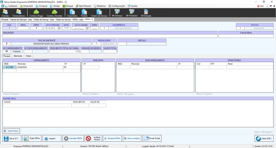Open the Dpto Pessoal menu
The width and height of the screenshot is (276, 148).
[x=83, y=6]
